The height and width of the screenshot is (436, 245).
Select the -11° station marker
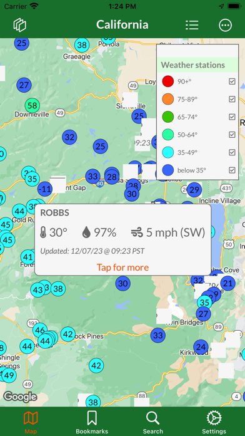tap(45, 189)
